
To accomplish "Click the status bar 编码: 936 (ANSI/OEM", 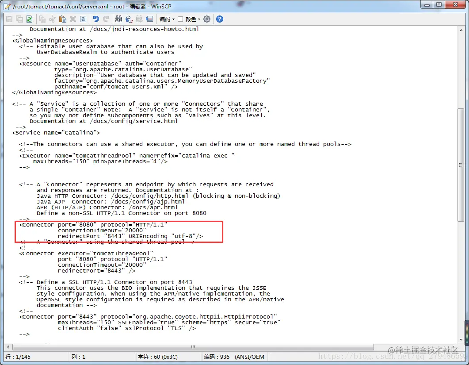I will [234, 357].
